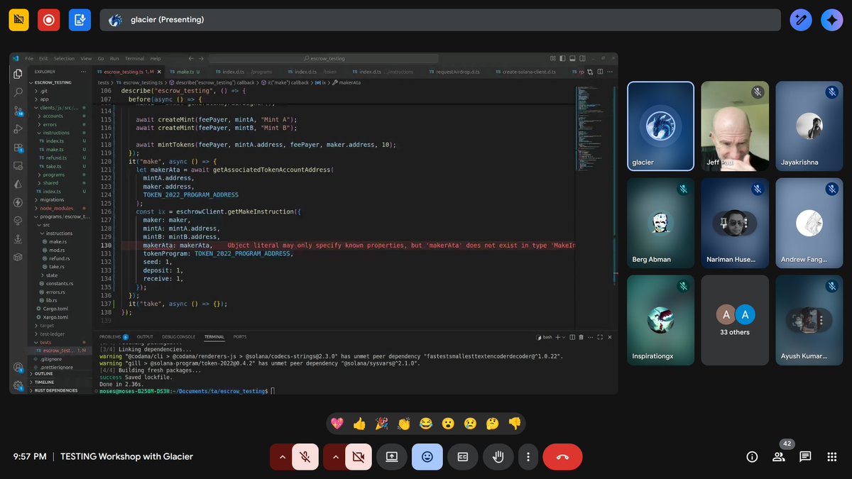This screenshot has height=479, width=852.
Task: Expand the migrations folder
Action: pyautogui.click(x=52, y=199)
